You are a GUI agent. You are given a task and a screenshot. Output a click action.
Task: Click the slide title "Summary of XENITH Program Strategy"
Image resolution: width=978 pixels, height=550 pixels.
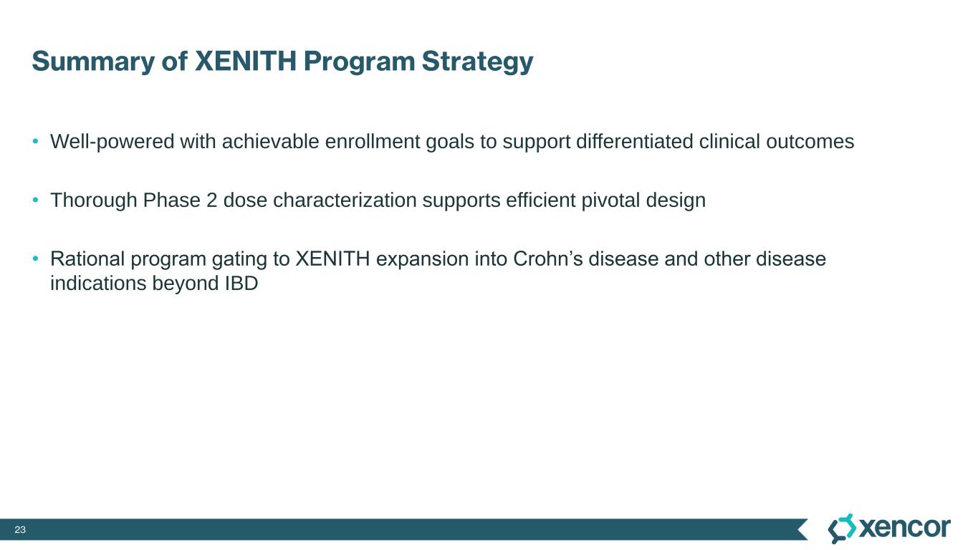(x=282, y=62)
